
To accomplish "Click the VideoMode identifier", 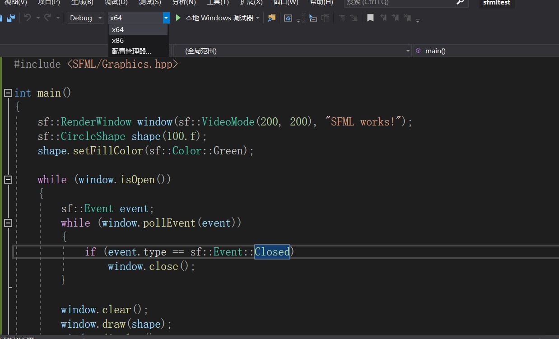I will tap(228, 122).
